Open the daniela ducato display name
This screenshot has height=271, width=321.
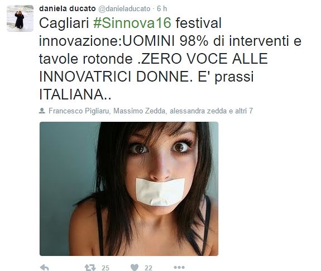[x=68, y=8]
